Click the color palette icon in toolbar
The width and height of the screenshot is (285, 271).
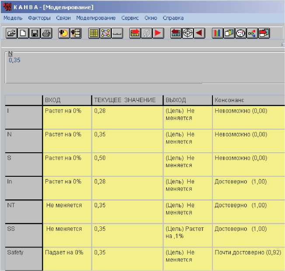(240, 33)
